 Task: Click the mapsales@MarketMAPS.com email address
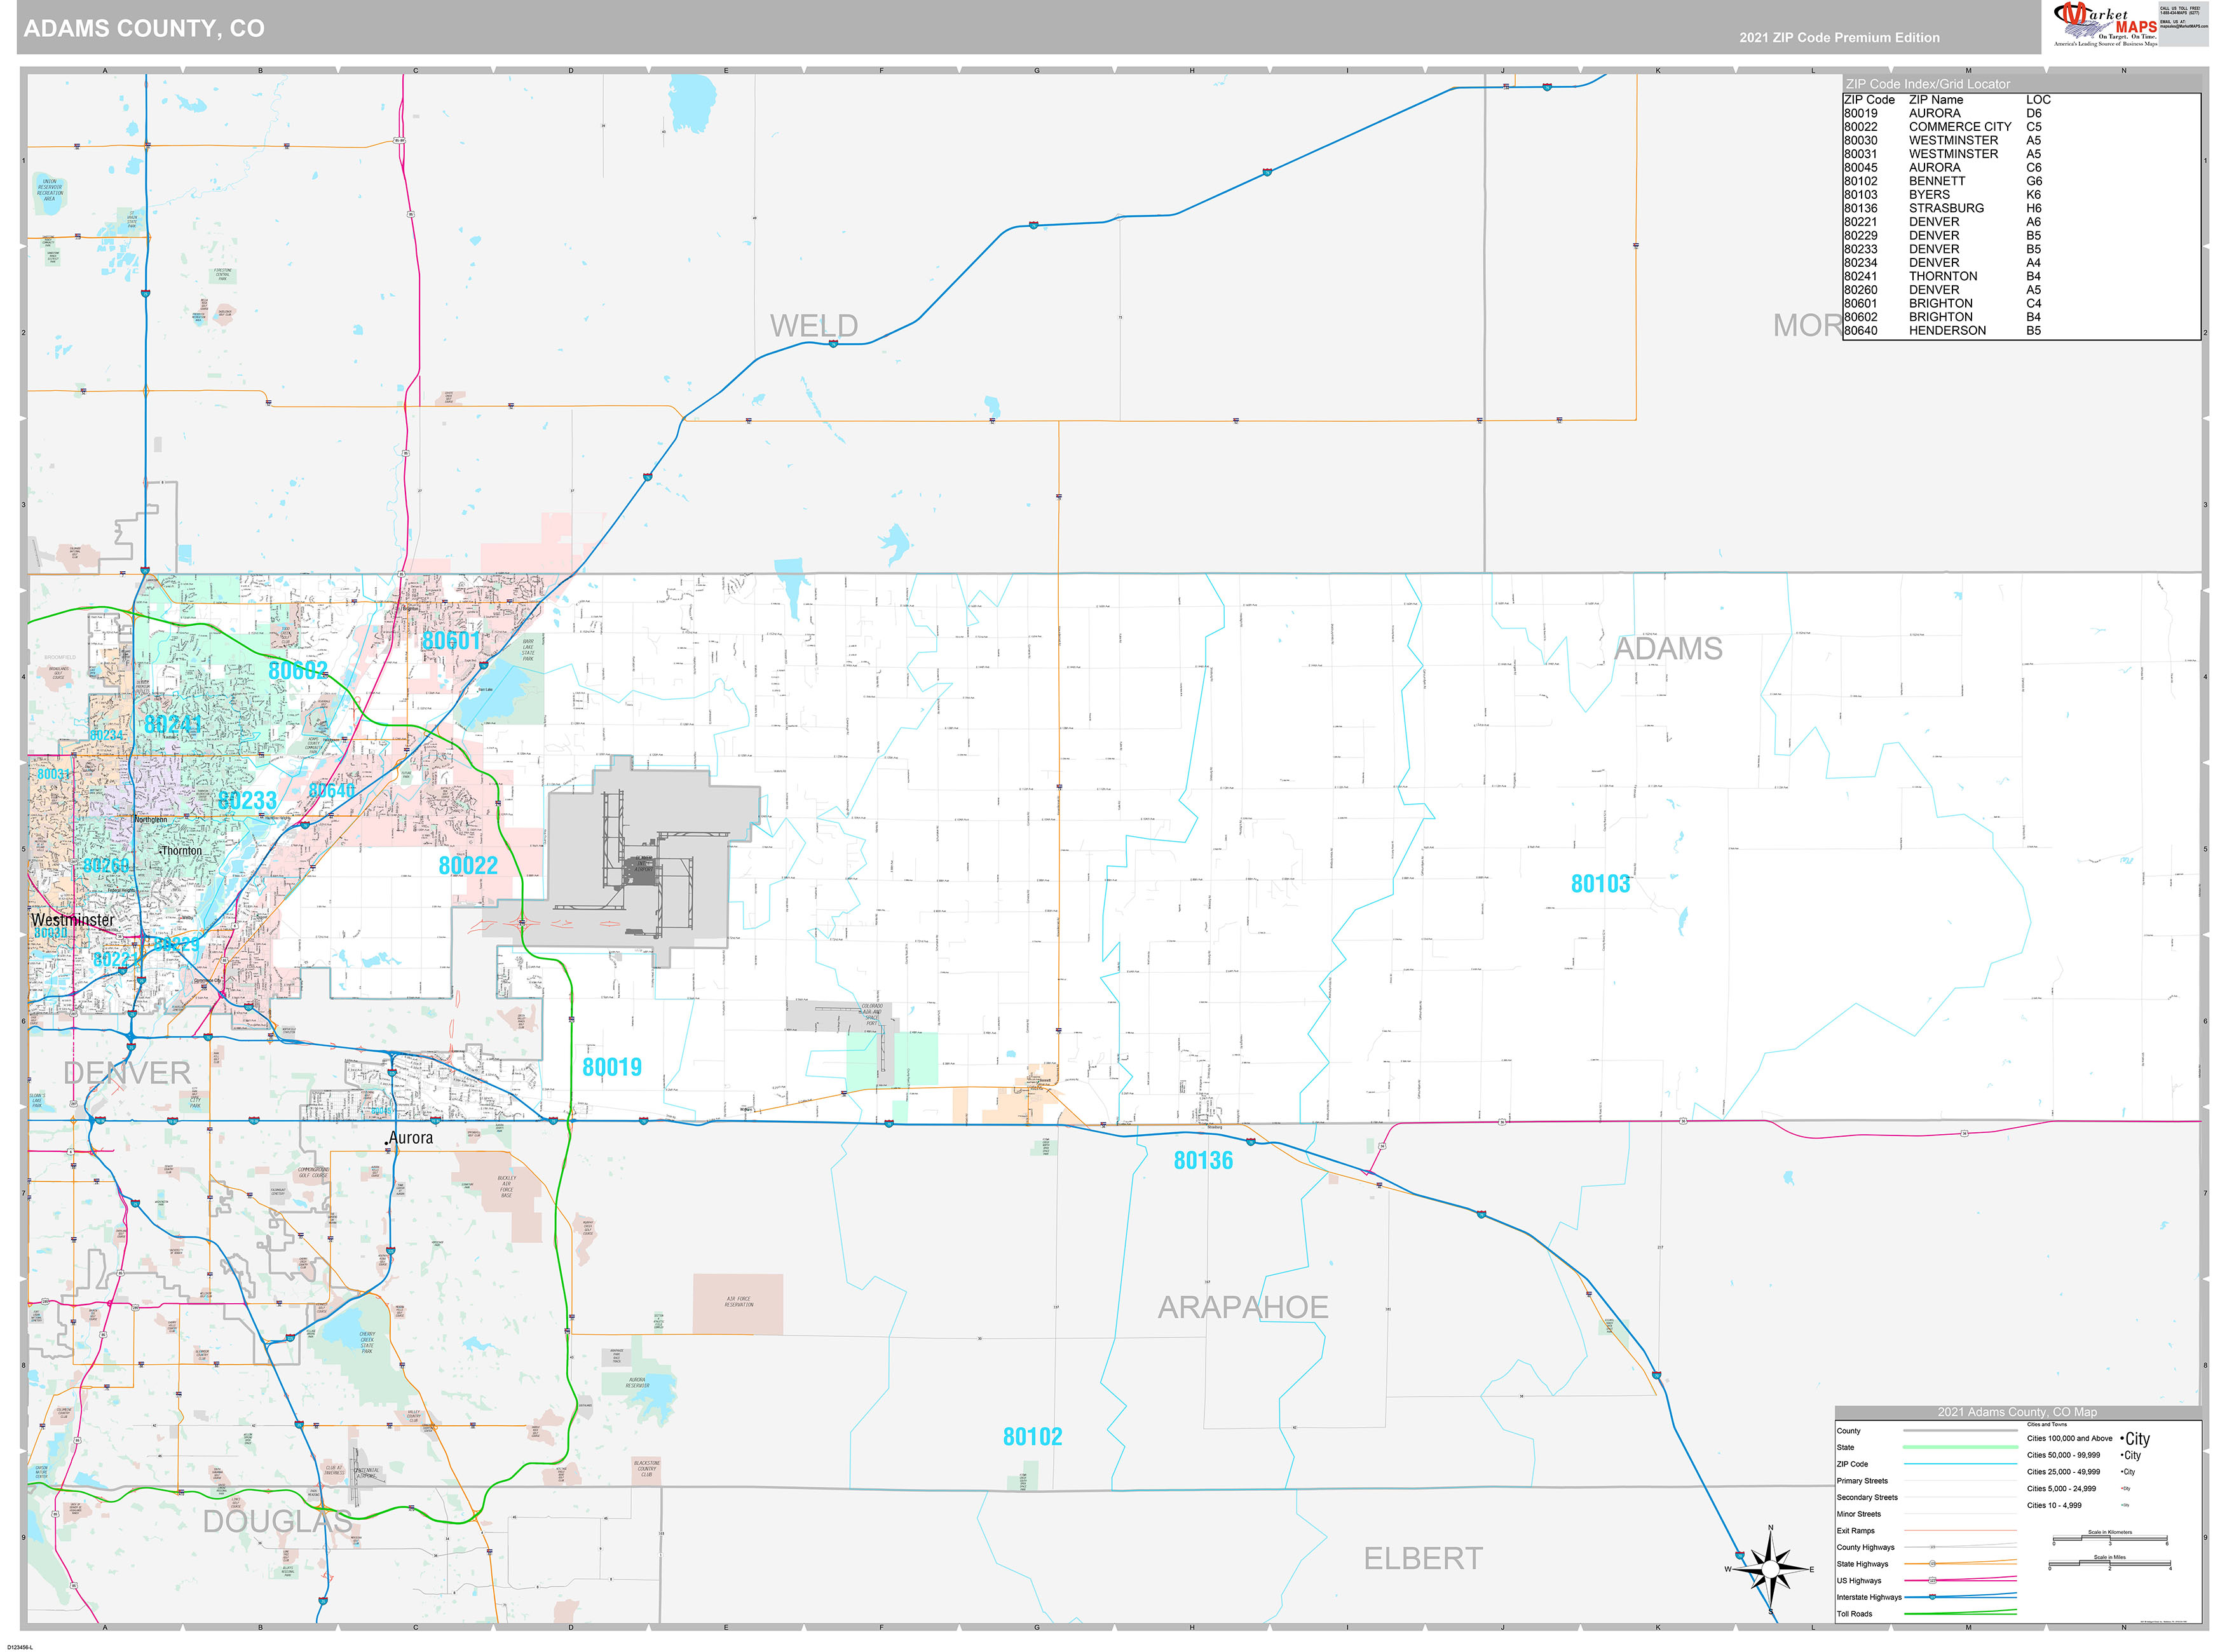click(2185, 26)
